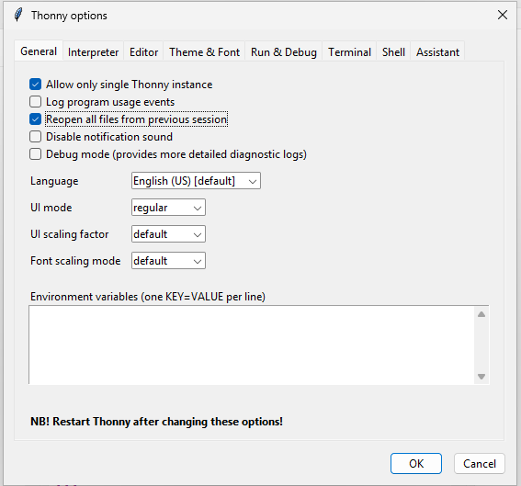The height and width of the screenshot is (486, 521).
Task: Enable Disable notification sound checkbox
Action: point(35,137)
